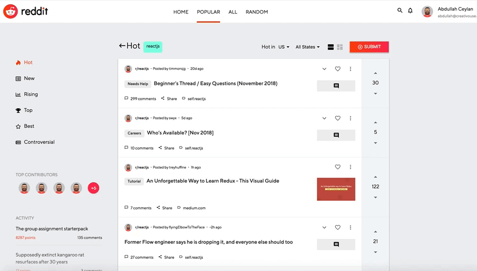Select New in the sidebar
The image size is (477, 271).
[x=25, y=78]
